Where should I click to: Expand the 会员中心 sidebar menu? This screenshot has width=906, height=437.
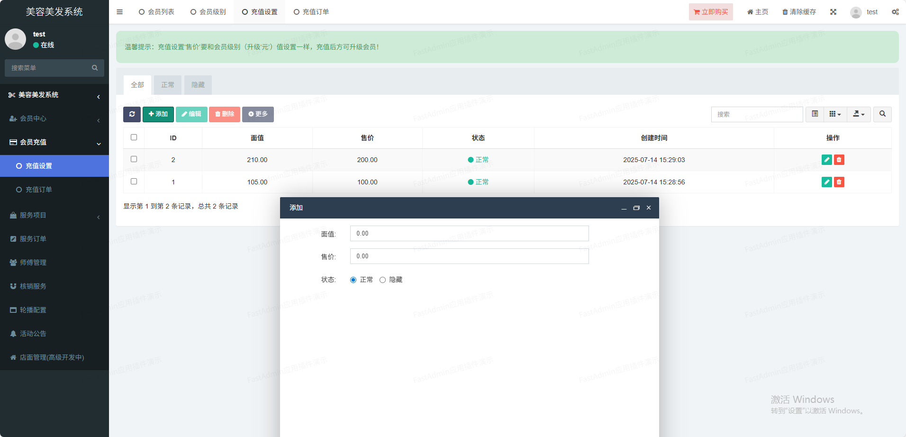pyautogui.click(x=54, y=118)
